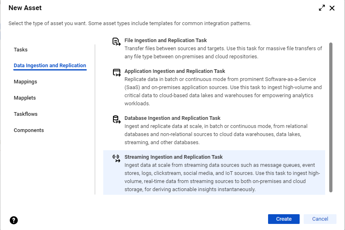The image size is (345, 230).
Task: Cancel the new asset dialog
Action: pyautogui.click(x=320, y=219)
